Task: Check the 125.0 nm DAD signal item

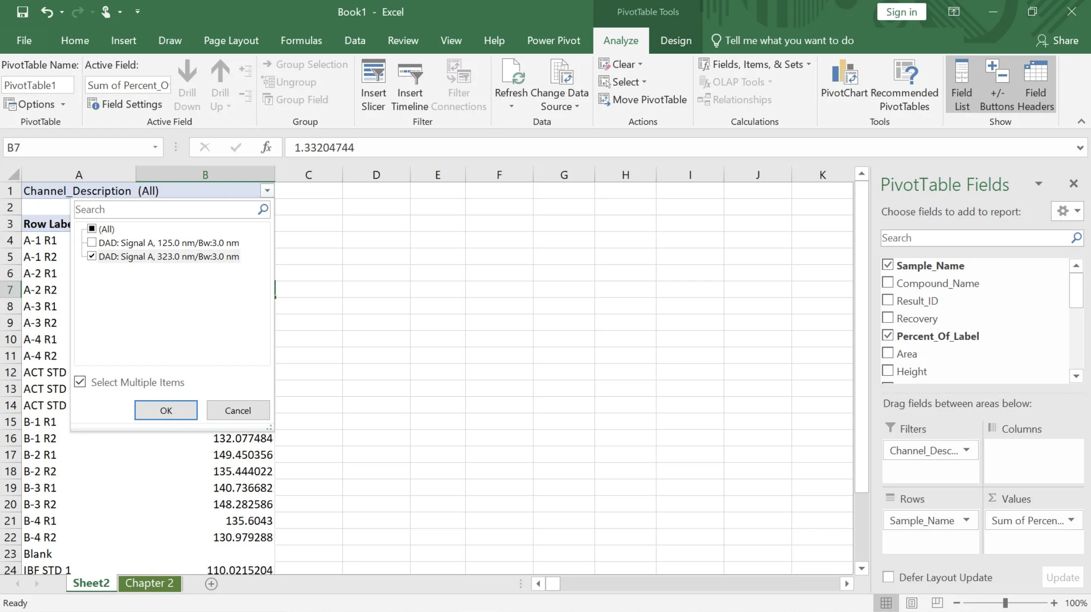Action: 92,243
